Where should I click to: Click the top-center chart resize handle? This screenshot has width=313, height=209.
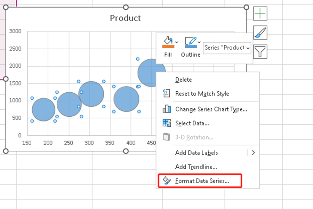[126, 7]
